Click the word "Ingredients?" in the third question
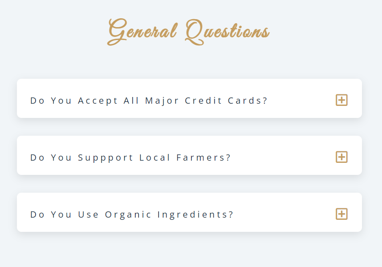This screenshot has height=267, width=382. tap(195, 214)
